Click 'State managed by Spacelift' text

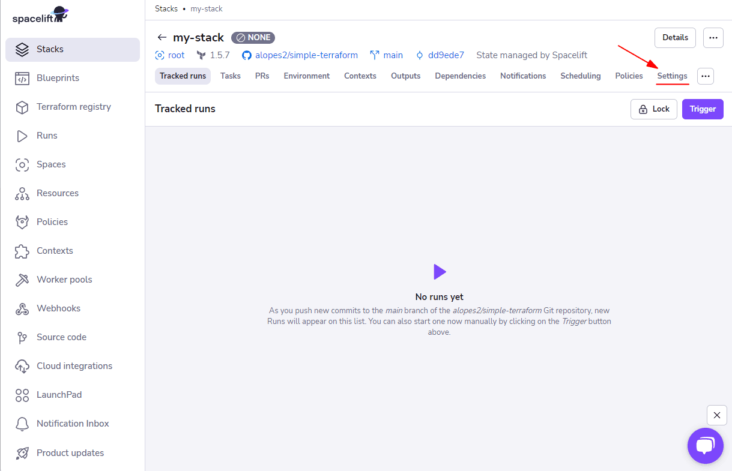[x=532, y=55]
